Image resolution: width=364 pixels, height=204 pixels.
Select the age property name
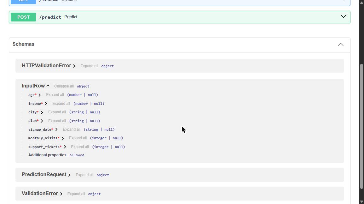click(x=32, y=95)
